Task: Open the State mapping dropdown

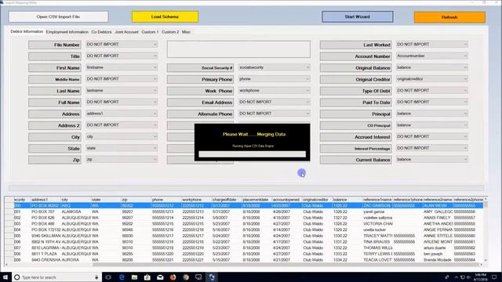Action: [122, 148]
